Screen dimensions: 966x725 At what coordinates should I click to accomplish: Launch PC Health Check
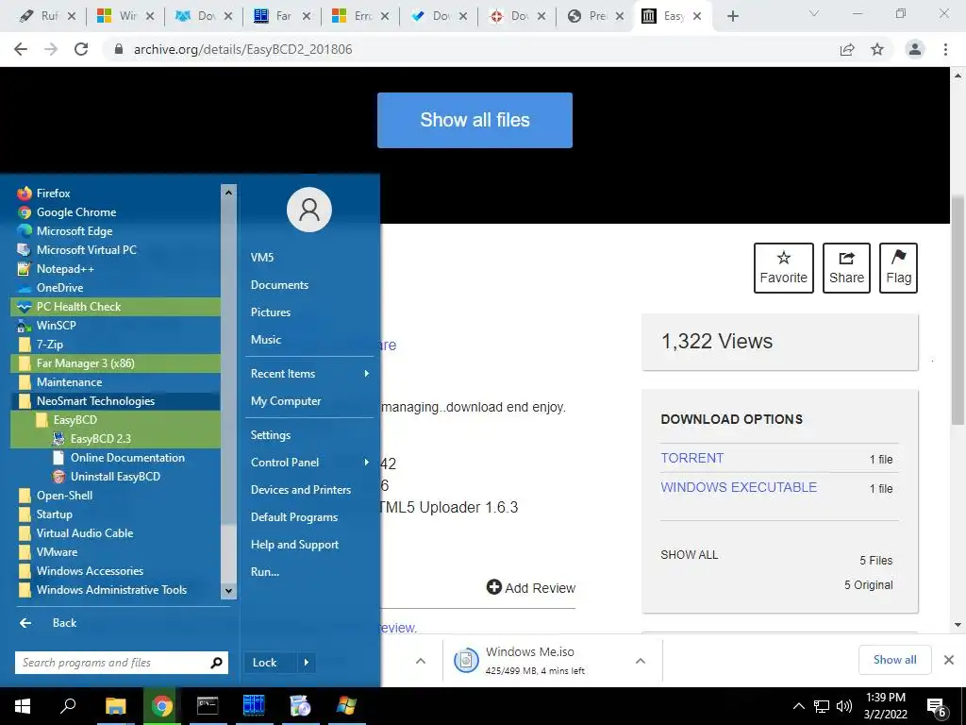(115, 307)
